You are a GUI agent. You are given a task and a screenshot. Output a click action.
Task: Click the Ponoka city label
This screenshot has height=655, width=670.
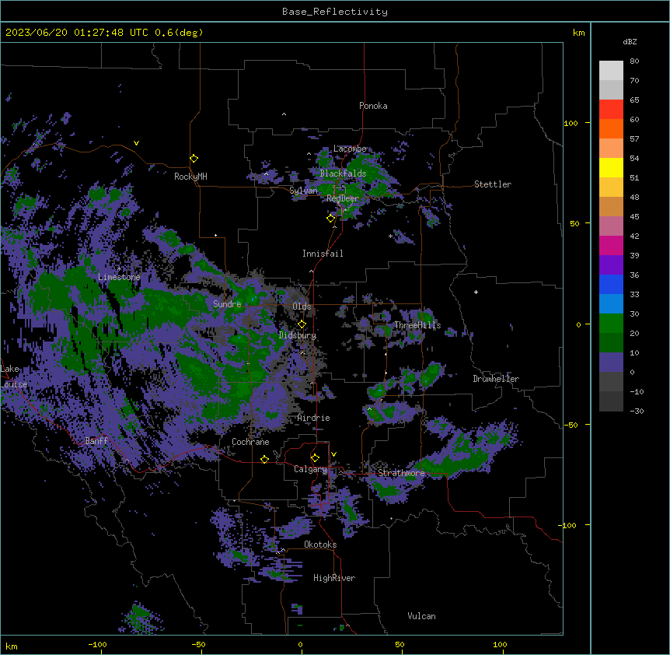tap(373, 106)
